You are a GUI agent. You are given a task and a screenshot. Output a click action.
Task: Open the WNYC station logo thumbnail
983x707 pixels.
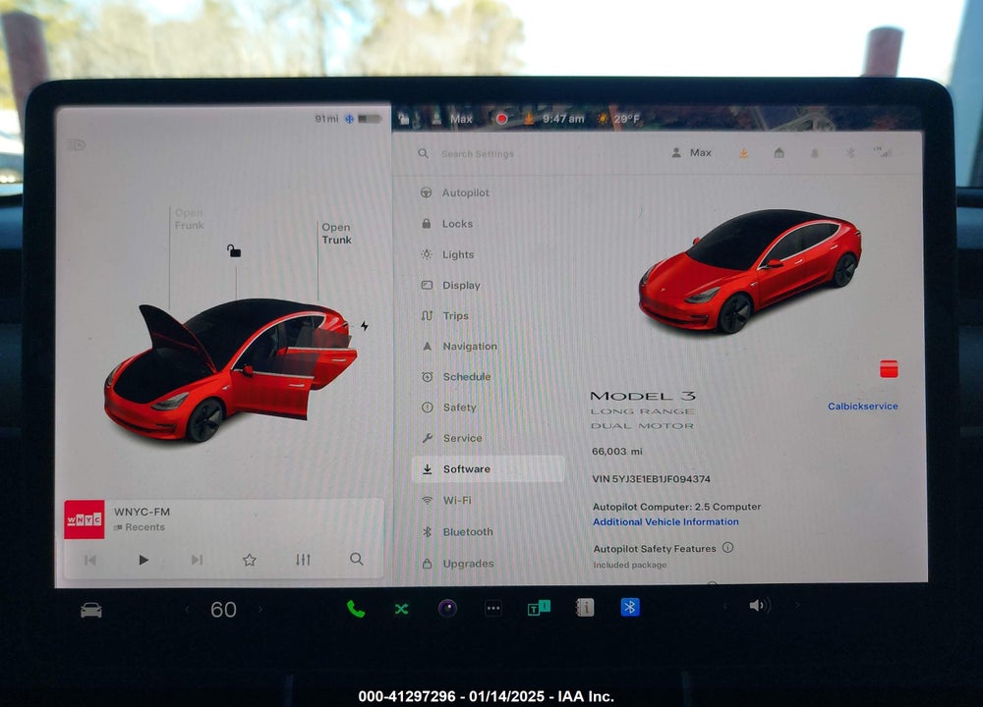84,519
